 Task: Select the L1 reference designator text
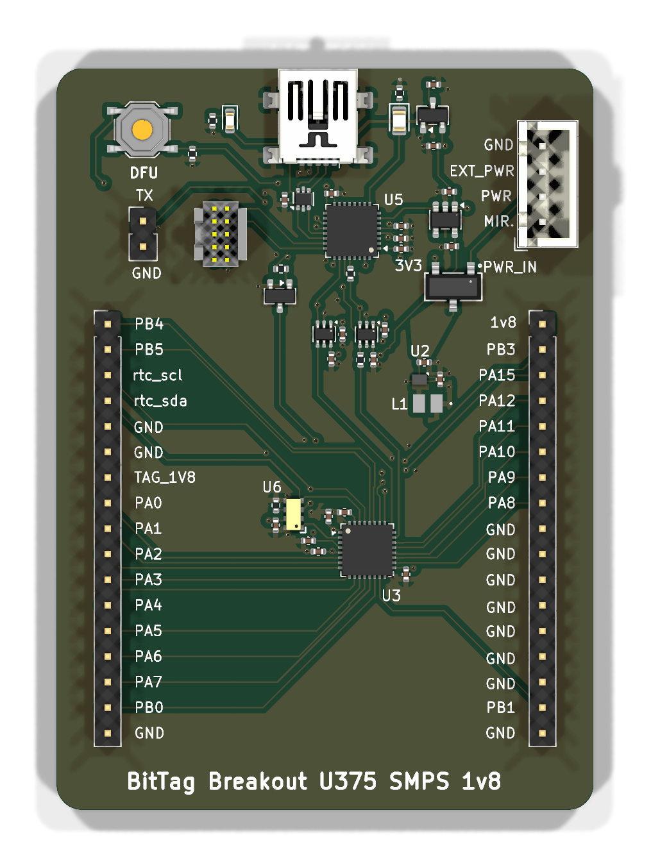click(400, 404)
